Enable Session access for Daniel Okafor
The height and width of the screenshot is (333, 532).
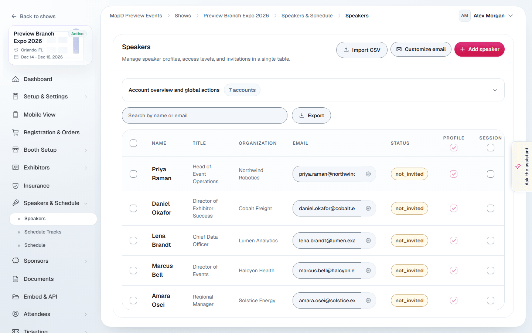pyautogui.click(x=491, y=208)
